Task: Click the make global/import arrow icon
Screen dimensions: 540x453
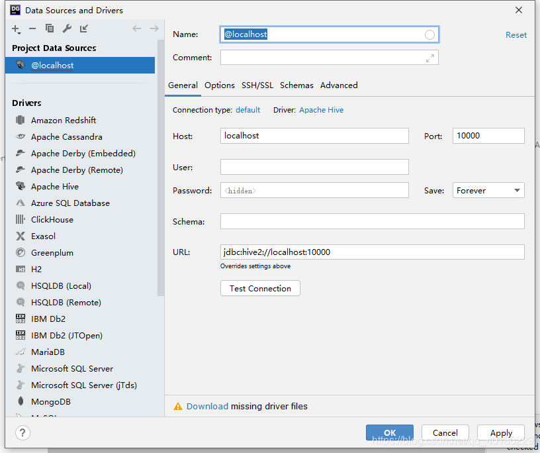Action: (x=83, y=28)
